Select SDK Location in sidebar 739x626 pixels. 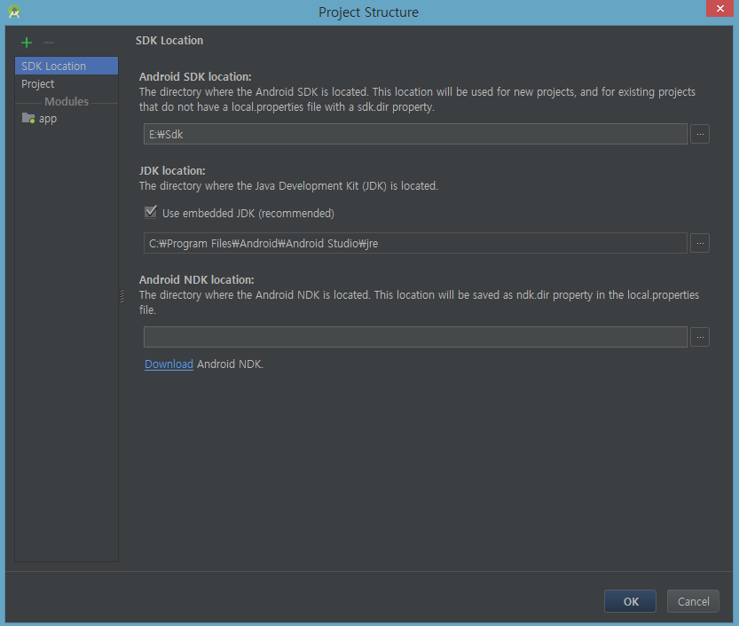67,66
